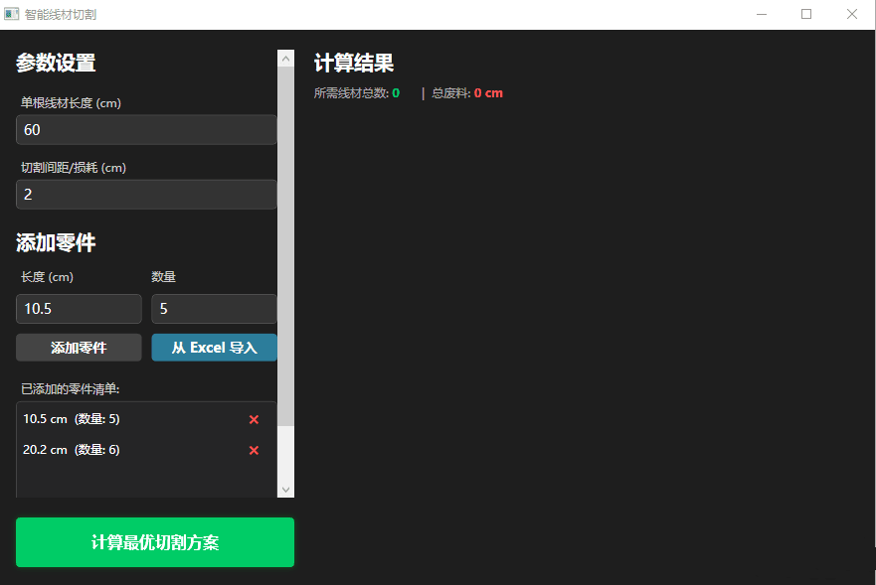Click the 所需线材总数 result value
Image resolution: width=876 pixels, height=585 pixels.
tap(398, 92)
